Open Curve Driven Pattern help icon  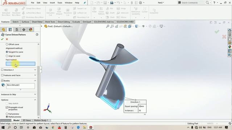coord(37,35)
